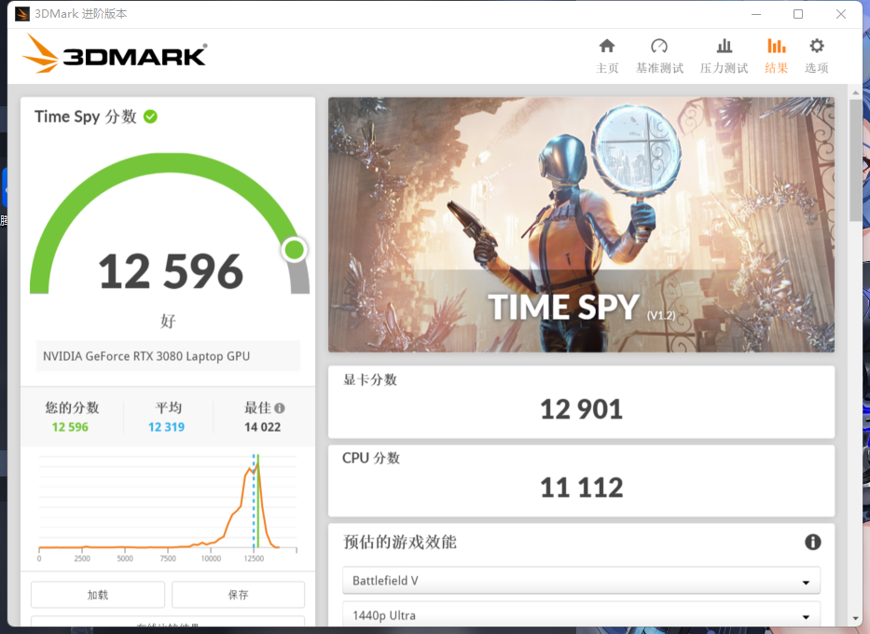The height and width of the screenshot is (634, 870).
Task: Open the 压力测试 stress test tab
Action: tap(724, 56)
